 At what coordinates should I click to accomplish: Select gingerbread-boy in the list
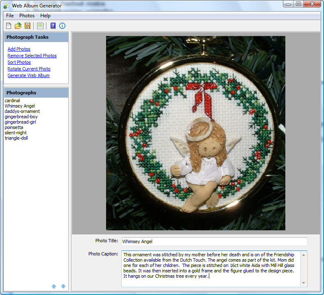21,117
